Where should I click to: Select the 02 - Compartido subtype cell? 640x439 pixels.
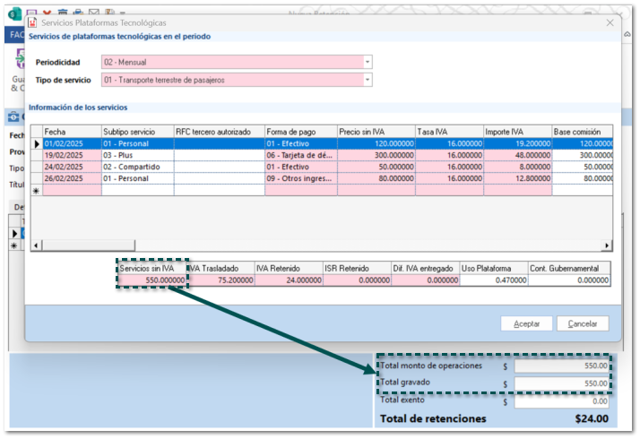coord(136,167)
